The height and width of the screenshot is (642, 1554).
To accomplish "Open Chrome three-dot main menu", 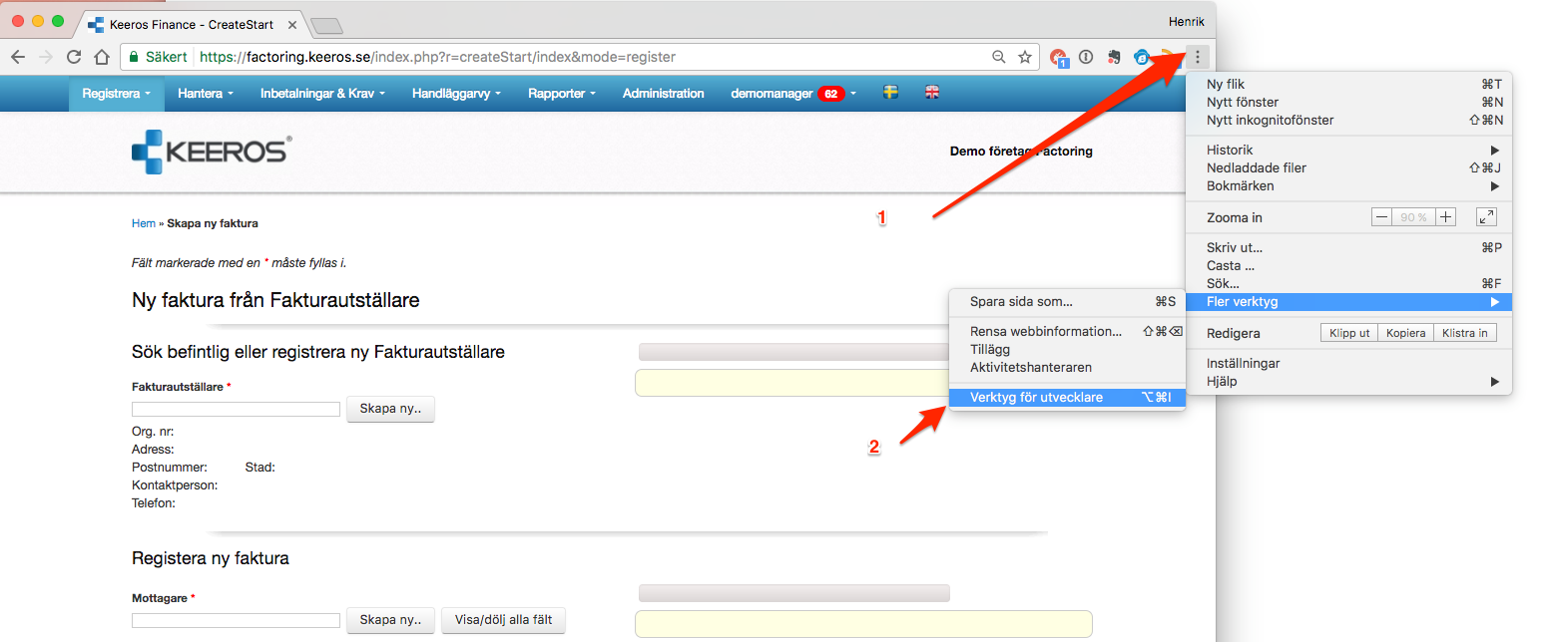I will (1198, 57).
